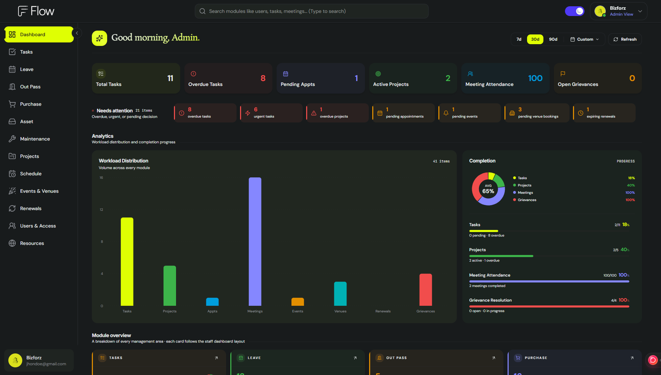Click the Overdue Tasks alert icon
This screenshot has height=375, width=661.
tap(193, 74)
